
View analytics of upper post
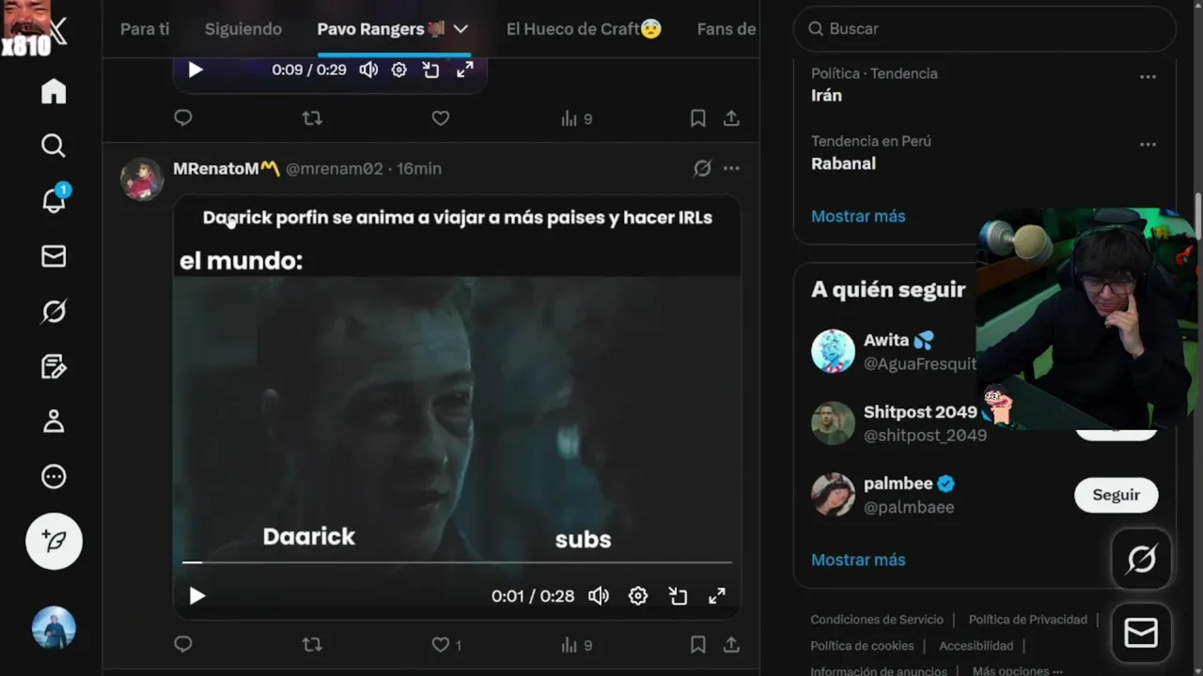[x=576, y=118]
